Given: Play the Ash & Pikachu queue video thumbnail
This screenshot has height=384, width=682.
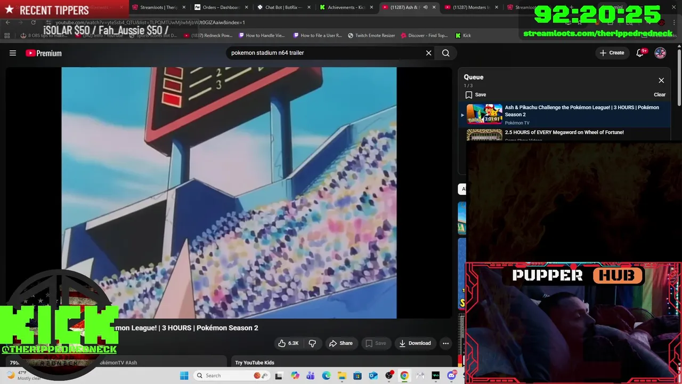Looking at the screenshot, I should (x=484, y=114).
